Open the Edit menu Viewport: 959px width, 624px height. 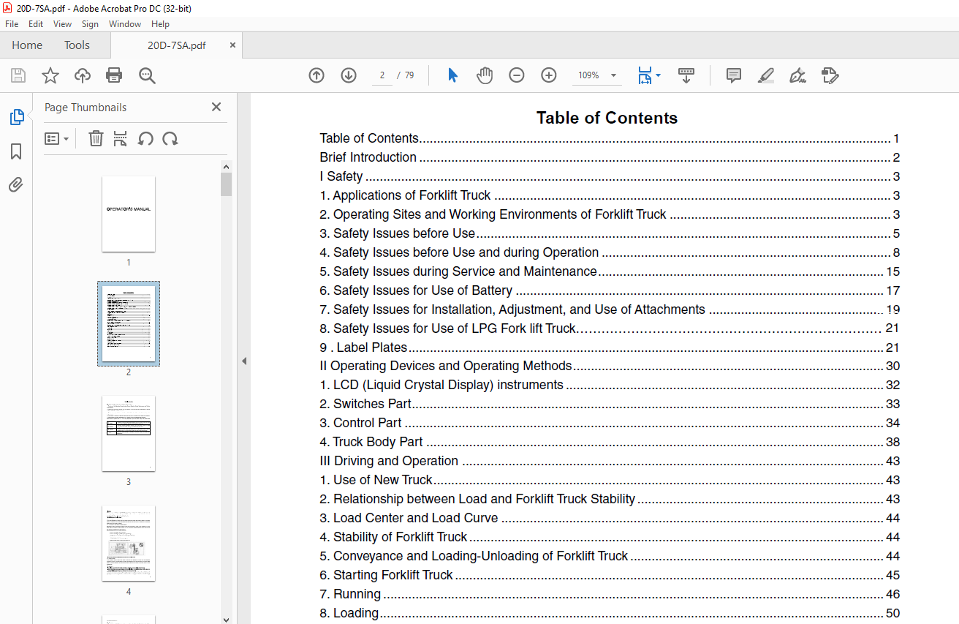coord(36,24)
